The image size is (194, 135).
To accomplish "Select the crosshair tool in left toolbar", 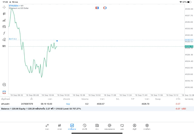I will click(x=4, y=7).
